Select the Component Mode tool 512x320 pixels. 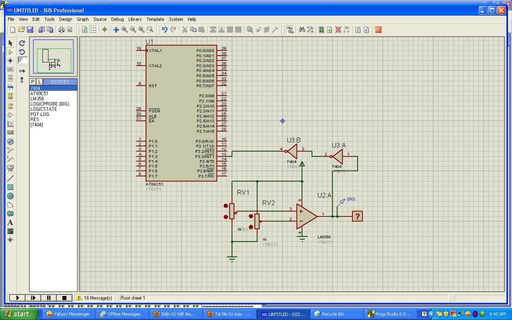click(10, 52)
